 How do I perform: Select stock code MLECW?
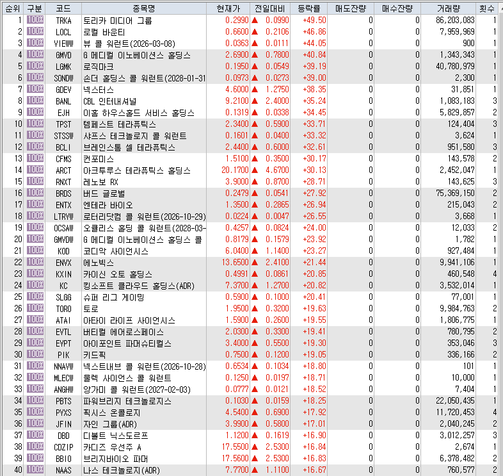[x=63, y=378]
